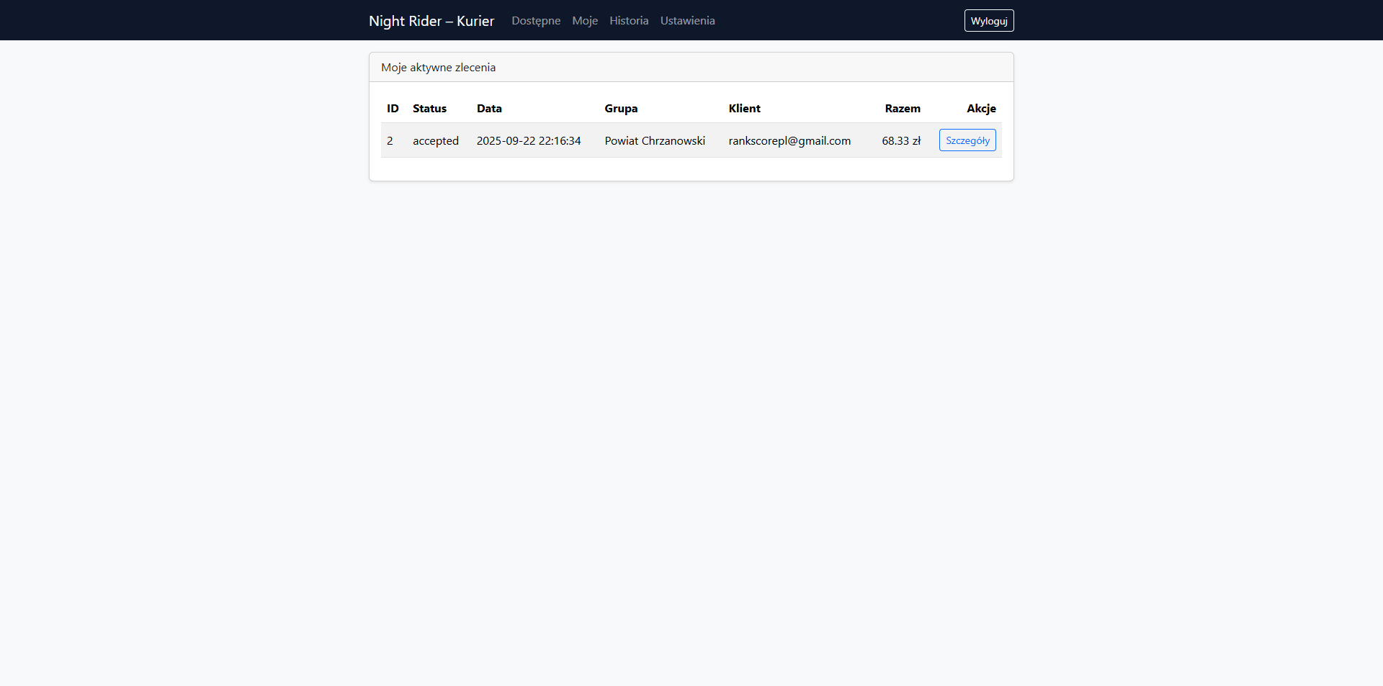Click the Akcje column header
The height and width of the screenshot is (686, 1383).
coord(980,109)
